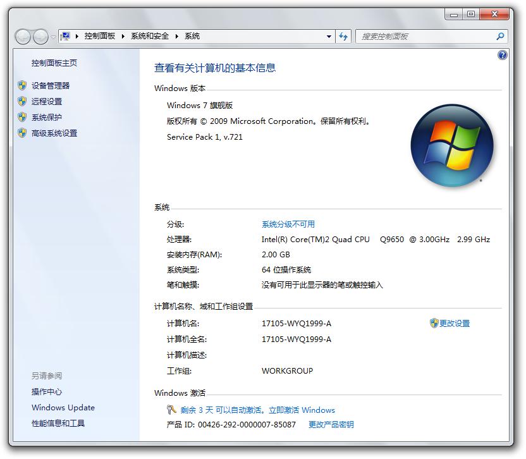Click the key icon next to the activation message
The height and width of the screenshot is (459, 526).
click(171, 410)
